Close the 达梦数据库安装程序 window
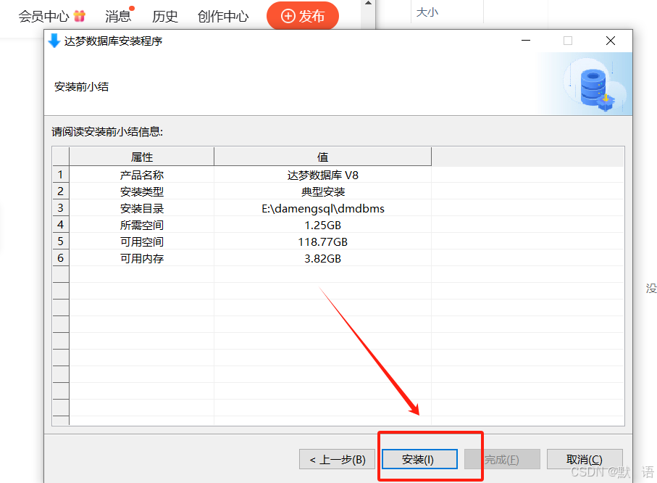The height and width of the screenshot is (483, 657). click(x=611, y=41)
